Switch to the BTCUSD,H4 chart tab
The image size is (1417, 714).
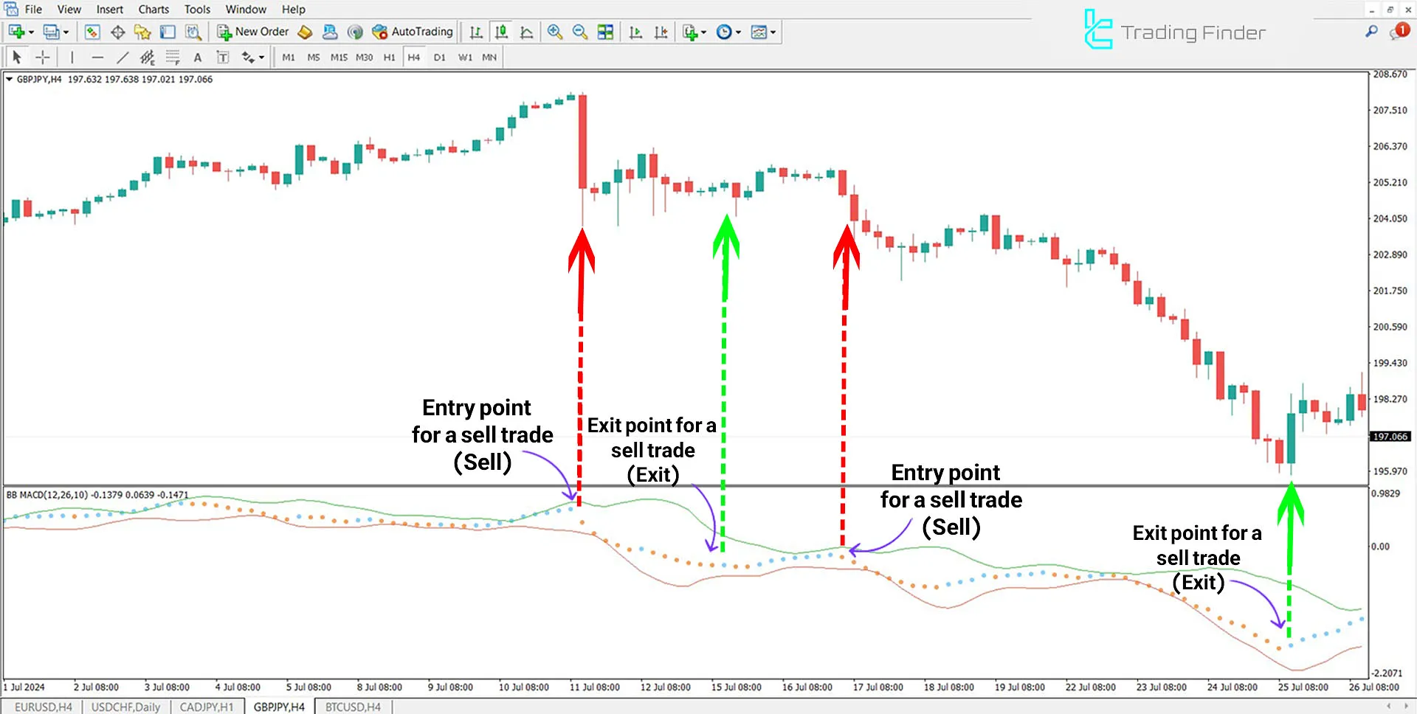(353, 706)
